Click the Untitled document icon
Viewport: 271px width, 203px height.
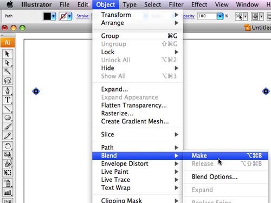pos(247,28)
